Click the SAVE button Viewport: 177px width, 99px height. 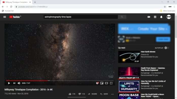104,94
